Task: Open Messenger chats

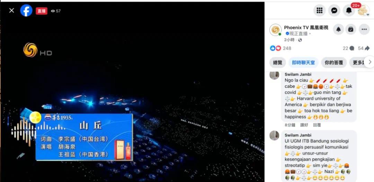Action: tap(334, 10)
